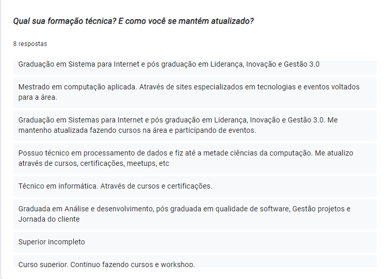Select the 'Superior incompleto' response
Screen dimensions: 384x279
(195, 242)
